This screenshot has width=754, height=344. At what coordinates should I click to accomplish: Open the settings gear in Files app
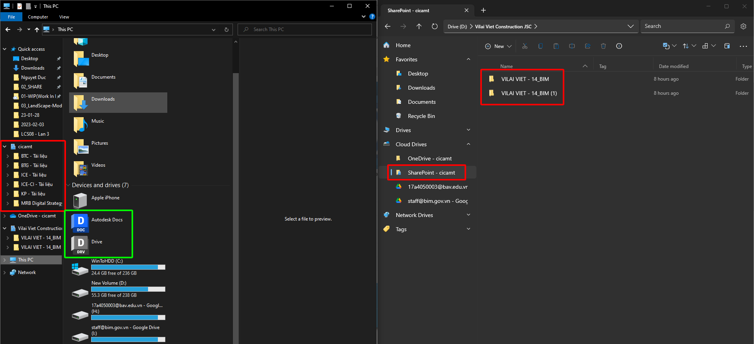[x=743, y=26]
